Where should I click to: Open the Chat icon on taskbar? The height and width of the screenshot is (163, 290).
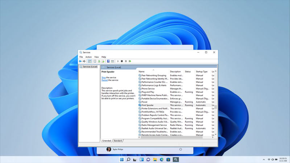(x=148, y=159)
